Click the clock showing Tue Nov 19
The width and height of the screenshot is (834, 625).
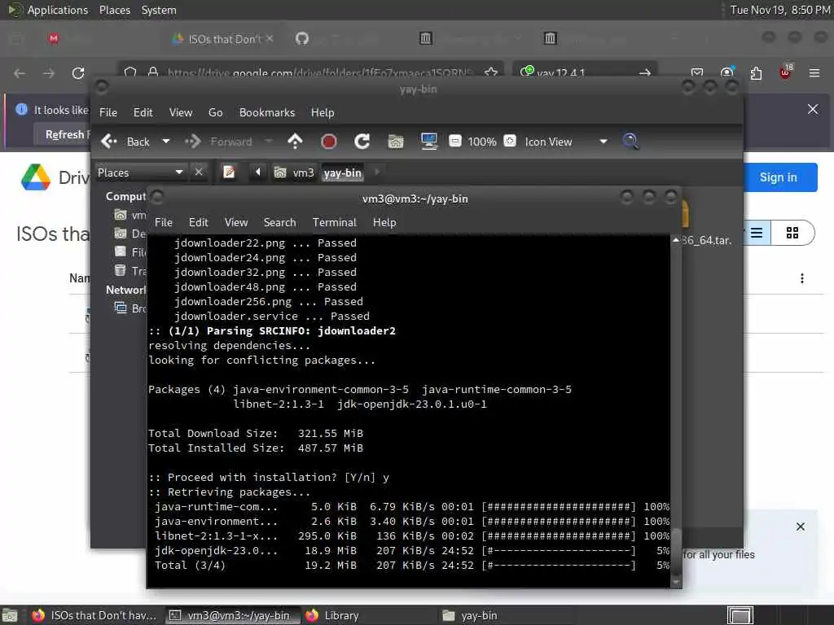[x=779, y=10]
